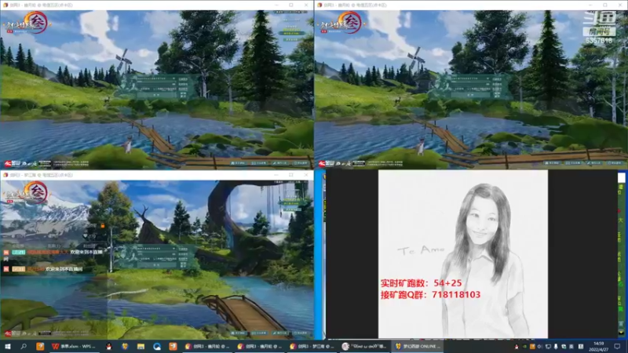
Task: Click account field in top-right game login
Action: pos(470,78)
